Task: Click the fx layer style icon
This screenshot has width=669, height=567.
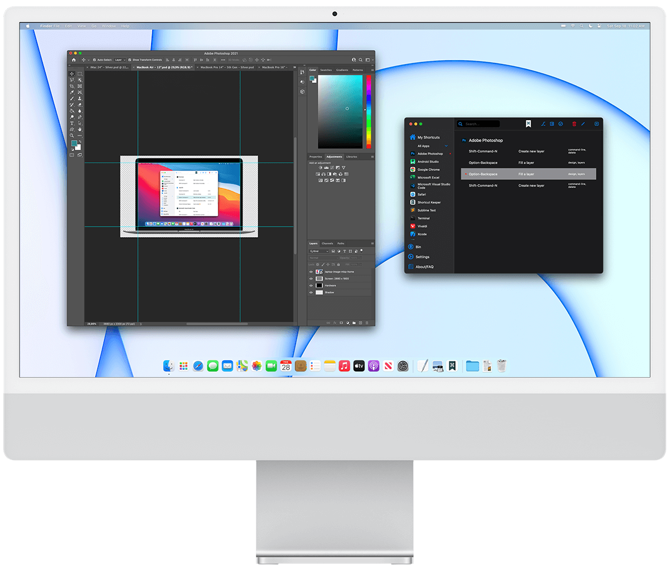Action: click(x=334, y=323)
